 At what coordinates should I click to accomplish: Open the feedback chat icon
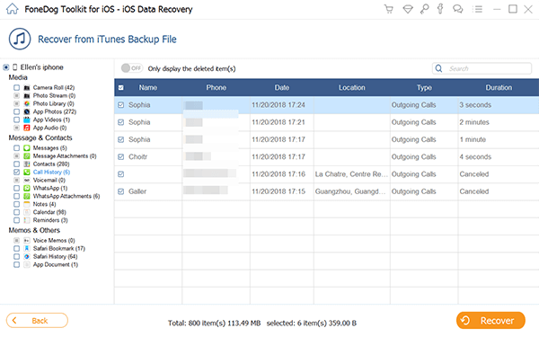click(x=457, y=9)
